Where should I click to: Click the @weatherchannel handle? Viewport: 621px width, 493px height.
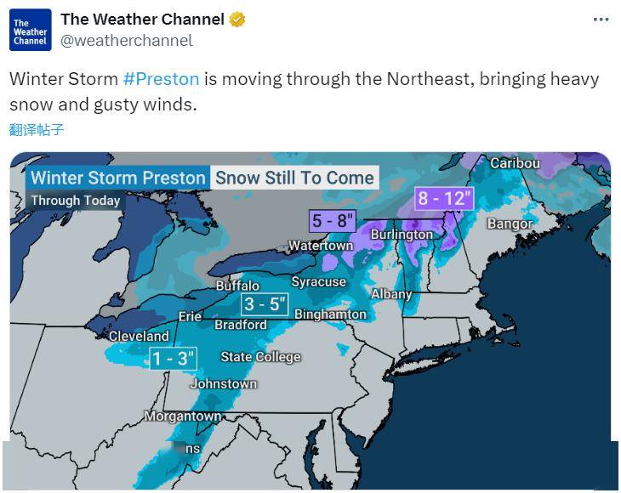click(127, 40)
